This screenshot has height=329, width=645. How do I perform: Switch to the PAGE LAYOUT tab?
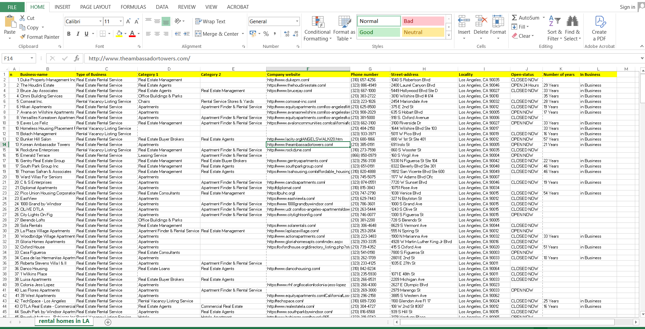click(x=95, y=7)
